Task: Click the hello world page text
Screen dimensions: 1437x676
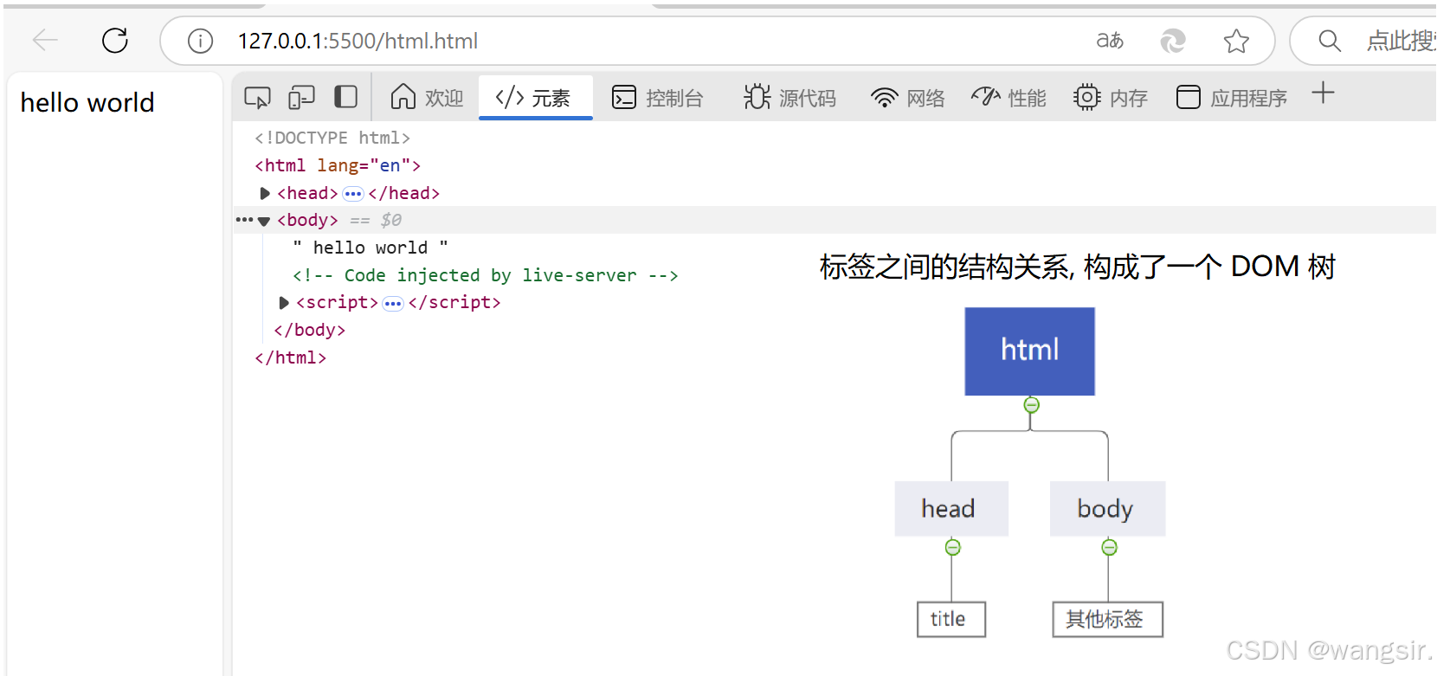Action: point(87,102)
